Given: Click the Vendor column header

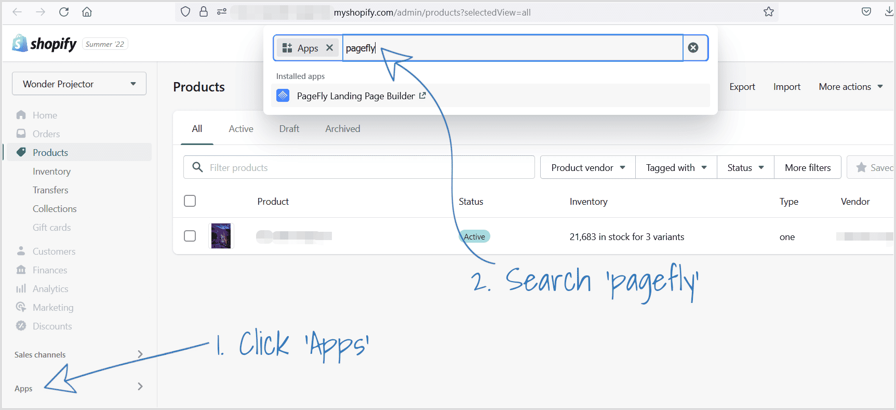Looking at the screenshot, I should (x=855, y=202).
